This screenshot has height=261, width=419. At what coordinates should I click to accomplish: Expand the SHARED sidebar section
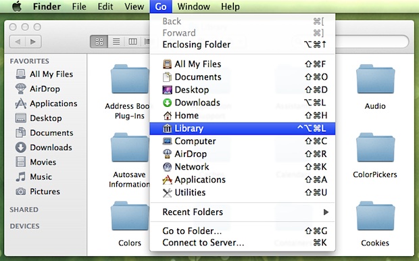(x=24, y=210)
